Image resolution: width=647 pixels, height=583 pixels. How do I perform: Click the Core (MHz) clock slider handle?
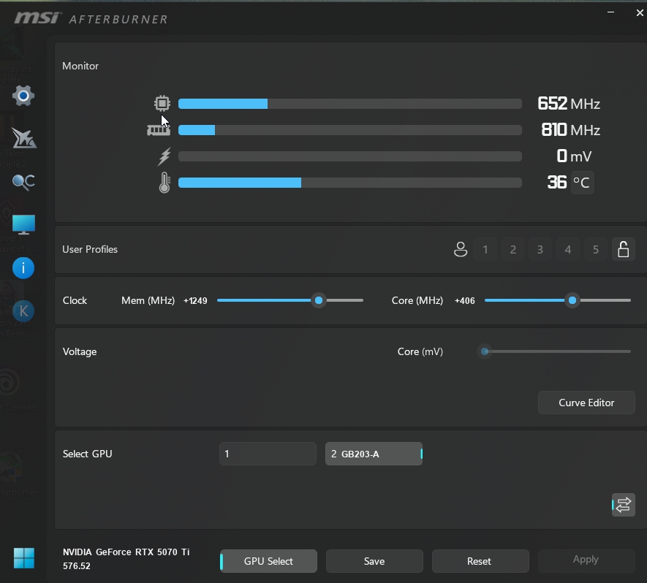(572, 300)
